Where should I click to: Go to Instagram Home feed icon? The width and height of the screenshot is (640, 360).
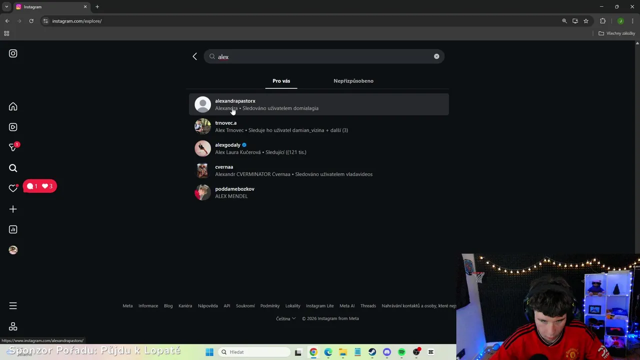pos(13,106)
